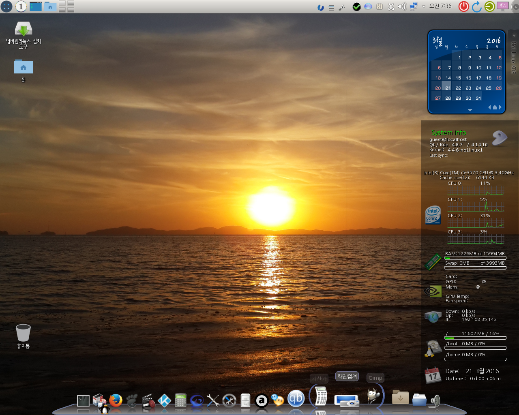Screen dimensions: 519x415
Task: Open the 계산기 calculator in dock
Action: coord(321,396)
